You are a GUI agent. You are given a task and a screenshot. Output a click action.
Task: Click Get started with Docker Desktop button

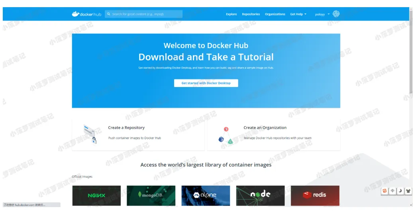pos(206,83)
